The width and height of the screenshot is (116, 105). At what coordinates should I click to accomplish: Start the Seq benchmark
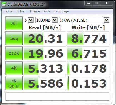pyautogui.click(x=14, y=38)
